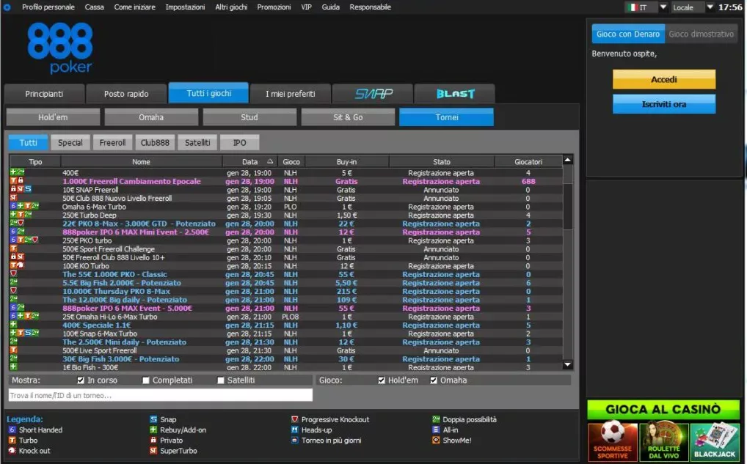Click type icons of 10€ SNAP Freeroll row
Viewport: 747px width, 464px height.
[x=21, y=189]
